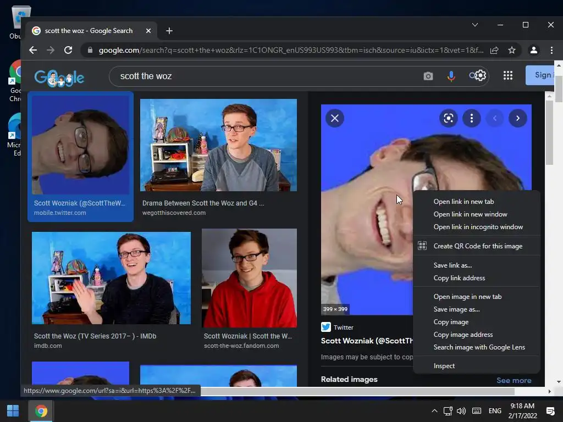Click the Google doodle logo
The width and height of the screenshot is (563, 422).
tap(59, 77)
